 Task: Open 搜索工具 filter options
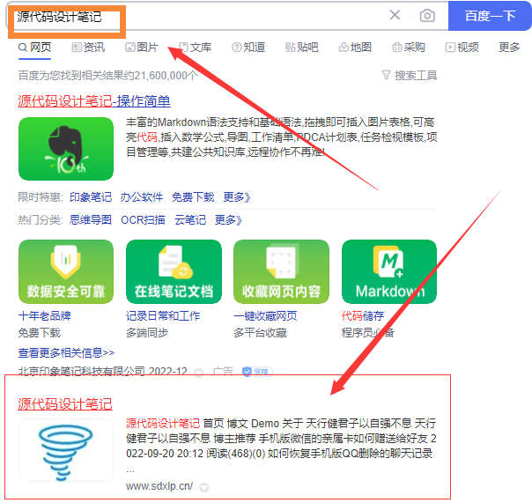point(410,76)
